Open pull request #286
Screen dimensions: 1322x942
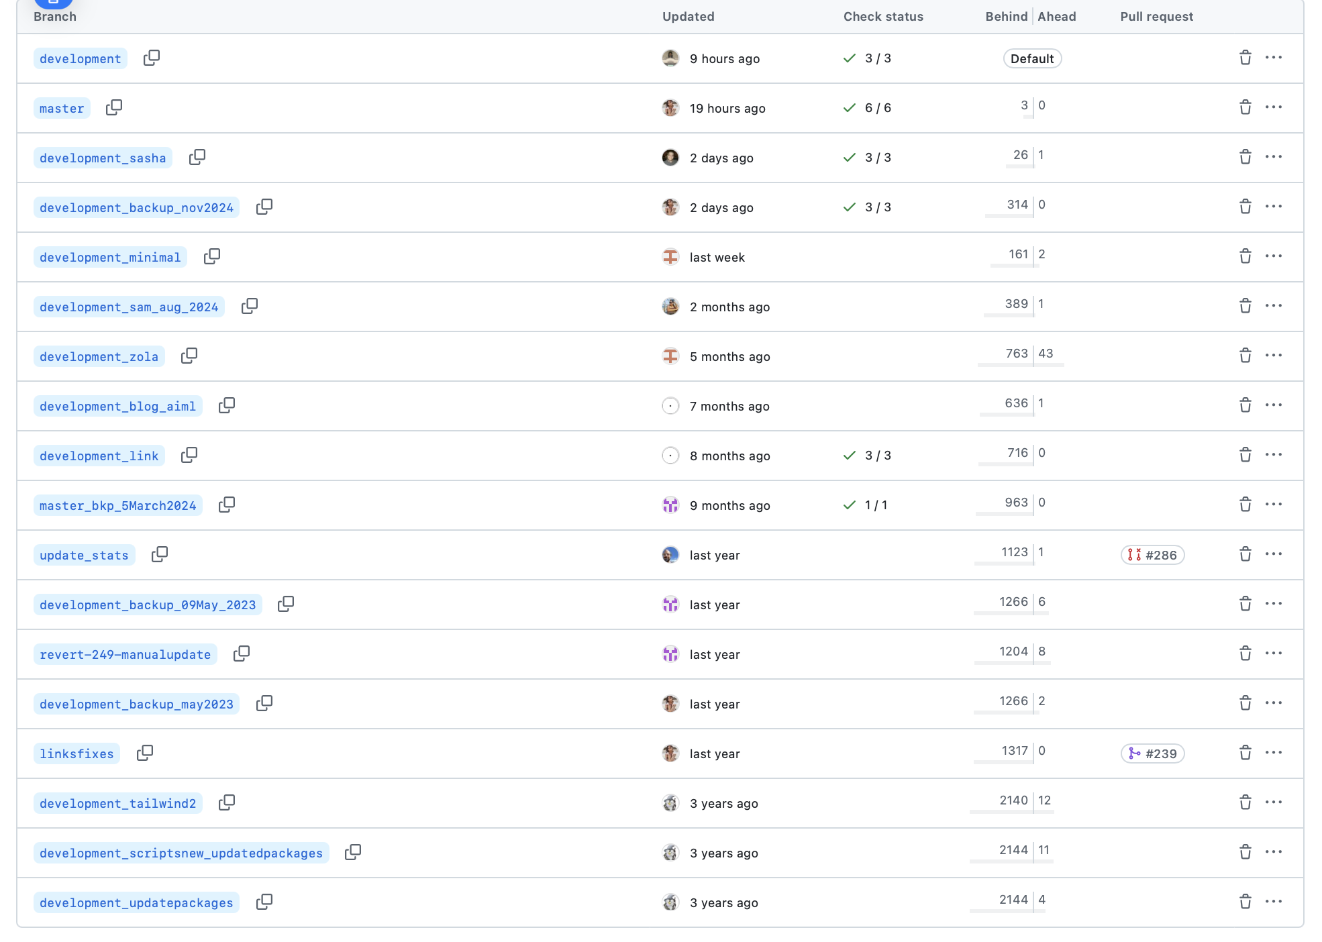point(1152,556)
